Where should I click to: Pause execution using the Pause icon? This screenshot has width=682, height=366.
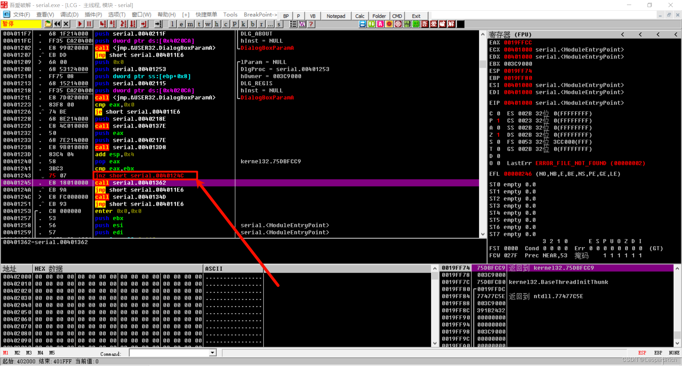coord(89,24)
